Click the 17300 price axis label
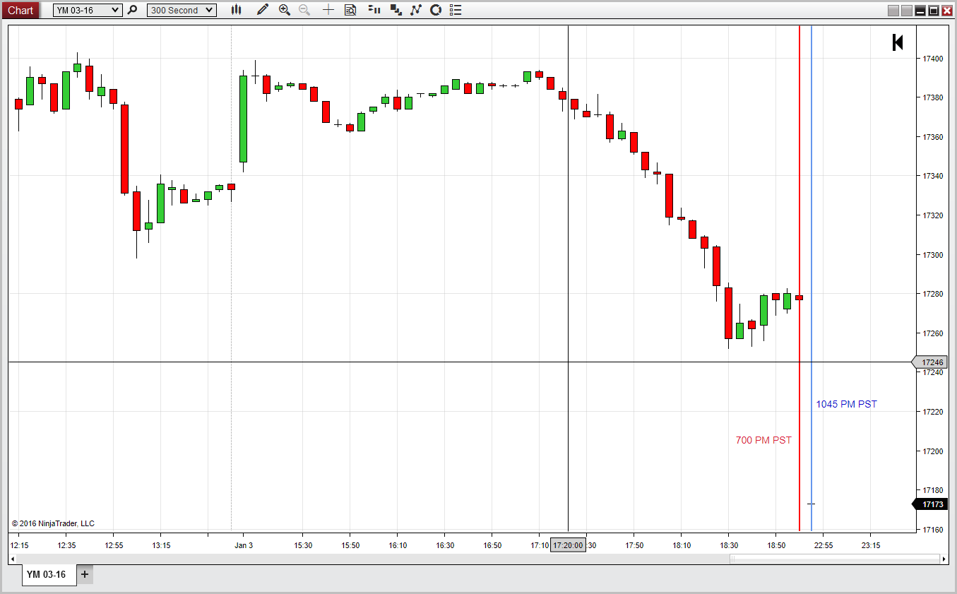 point(932,255)
